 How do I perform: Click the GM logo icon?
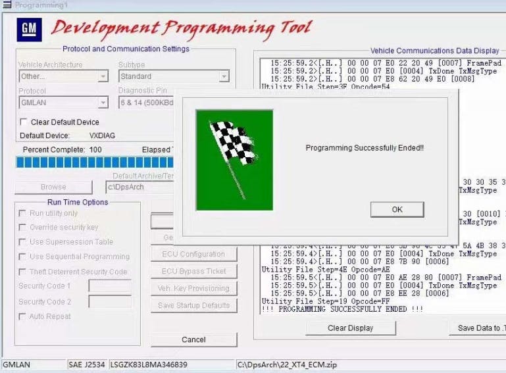click(29, 30)
